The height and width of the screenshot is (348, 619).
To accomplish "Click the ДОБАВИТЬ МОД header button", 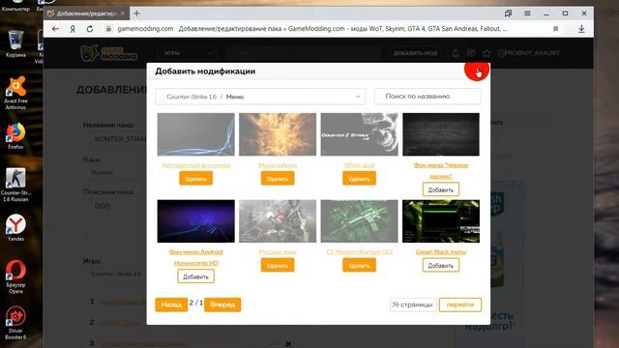I will coord(415,53).
